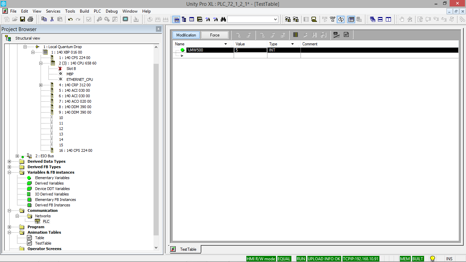The width and height of the screenshot is (466, 262).
Task: Click the yellow grid icon in the animation table toolbar
Action: coord(295,35)
